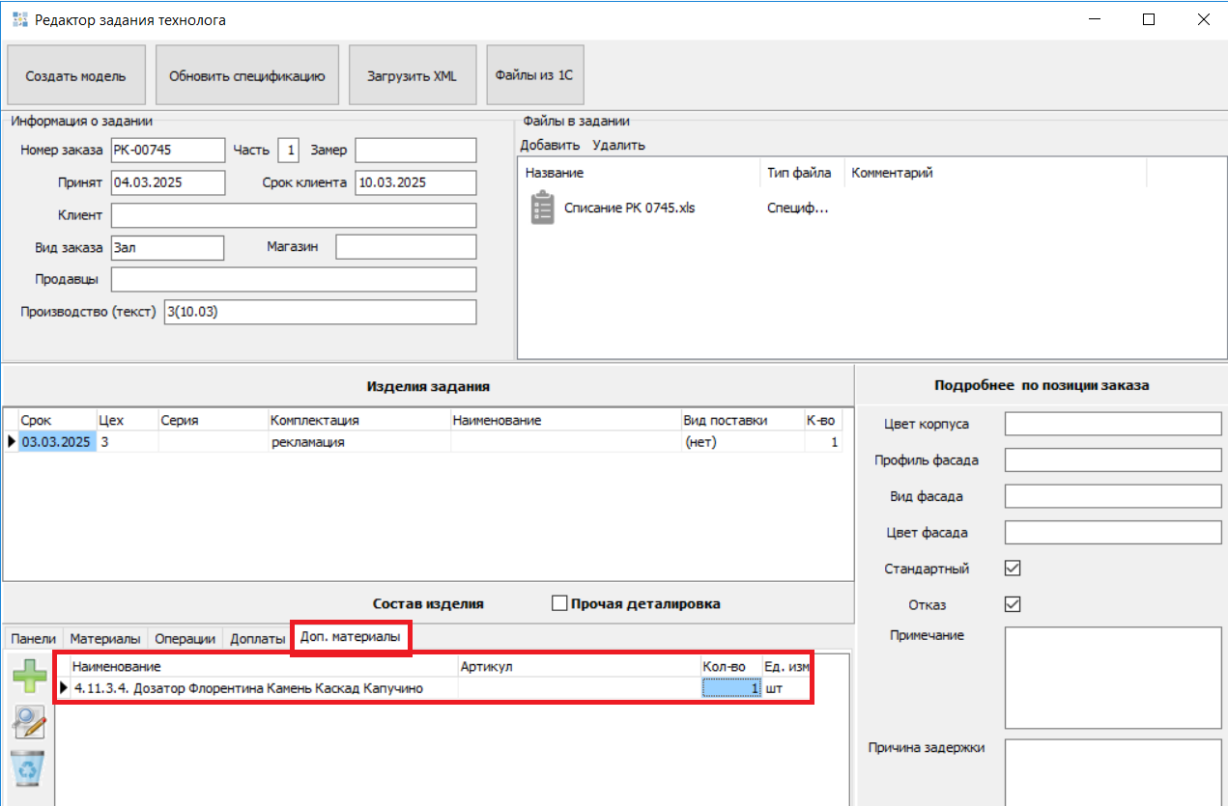Click the magnifier edit icon
Viewport: 1228px width, 806px height.
coord(29,722)
